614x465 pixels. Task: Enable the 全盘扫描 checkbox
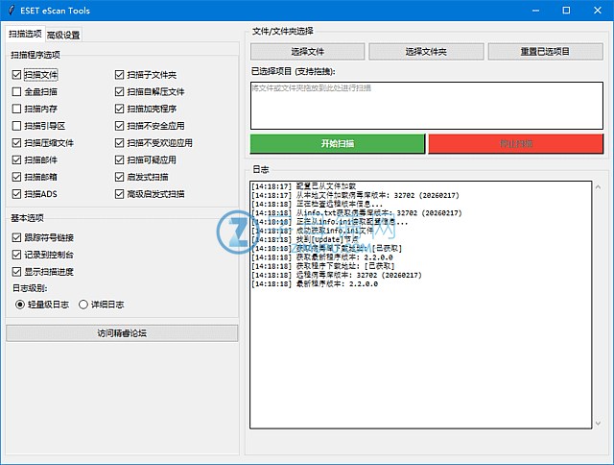coord(17,91)
